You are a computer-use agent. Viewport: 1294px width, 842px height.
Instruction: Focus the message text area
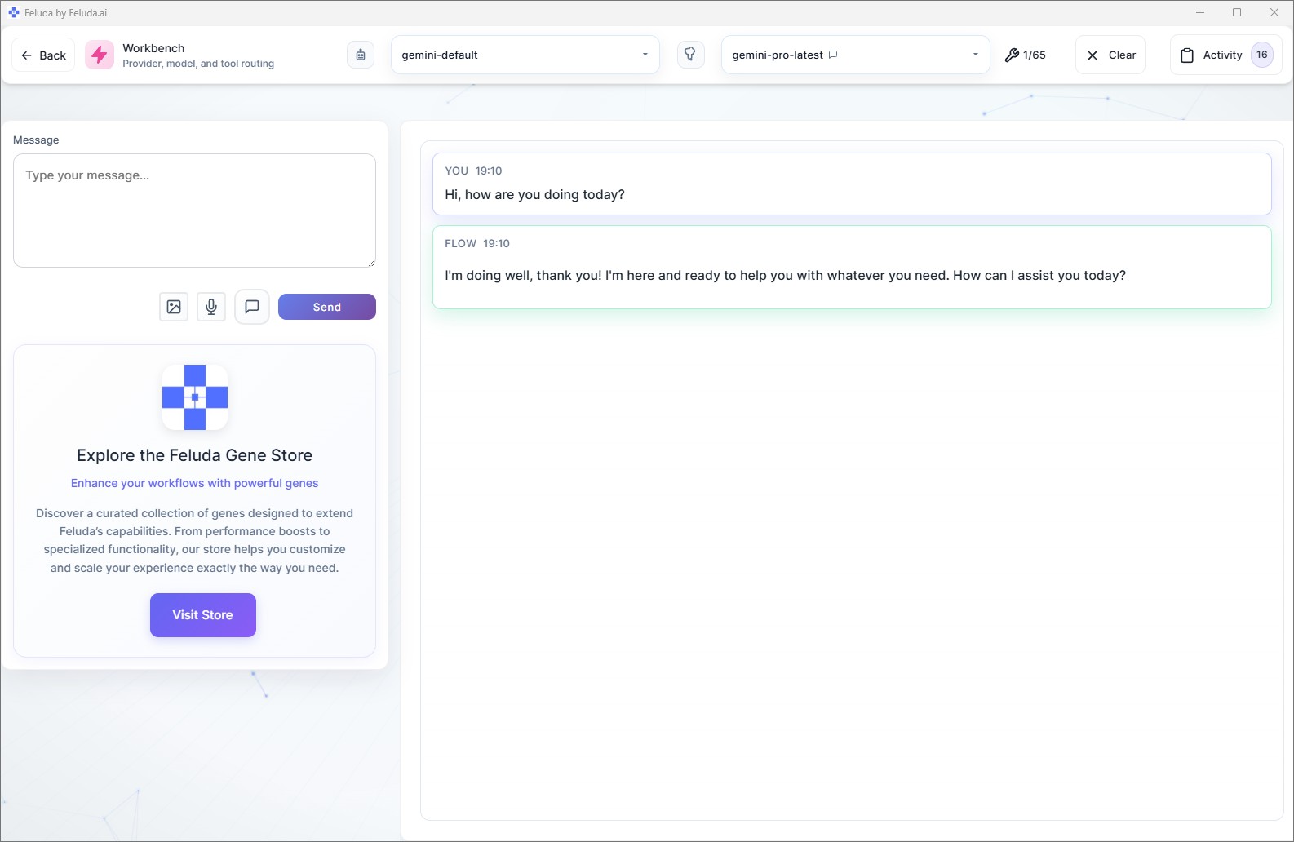(x=194, y=210)
